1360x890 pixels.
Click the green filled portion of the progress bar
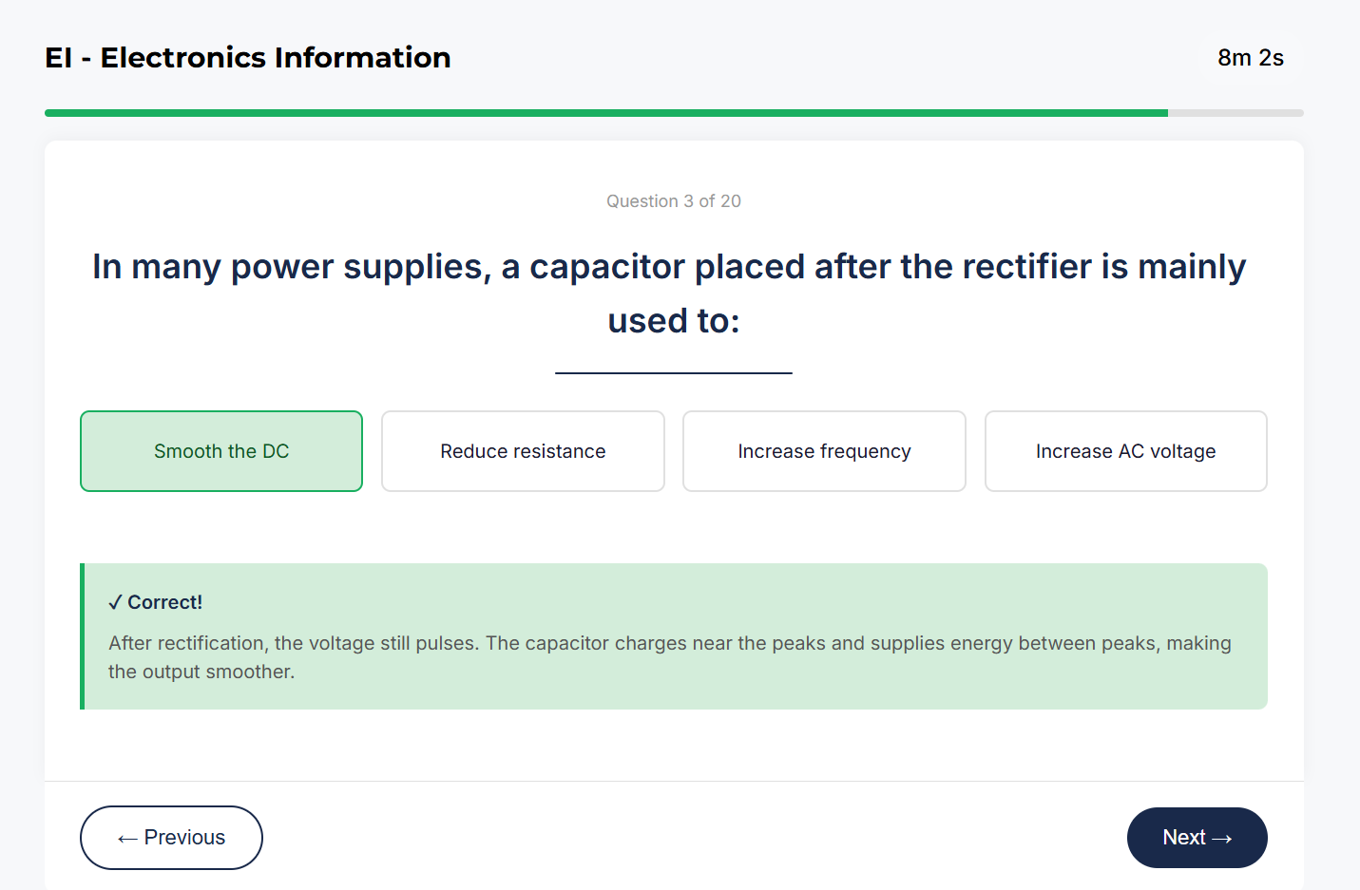point(608,112)
